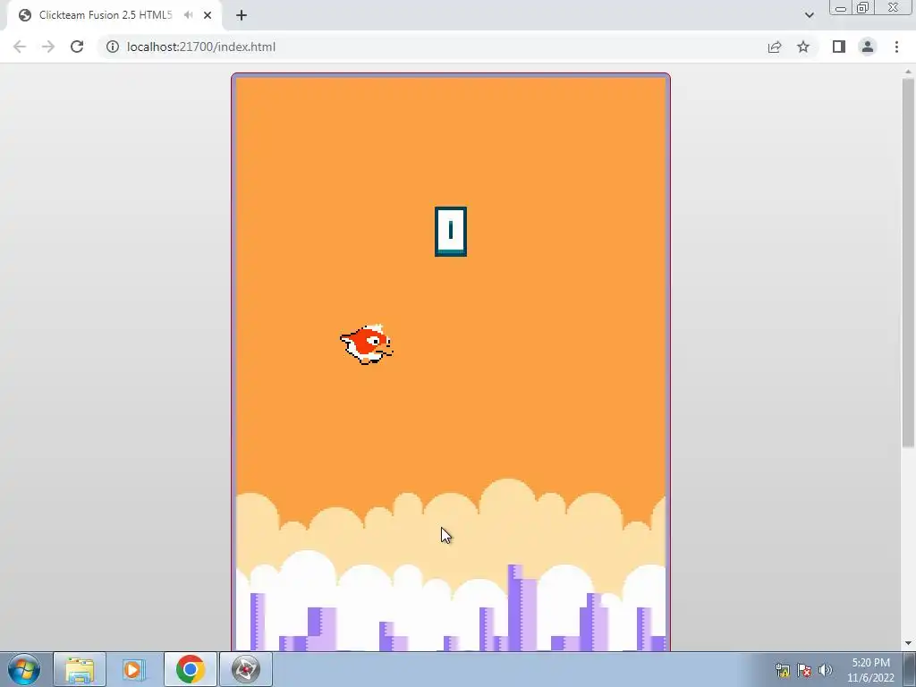Open the Clickteam Fusion taskbar icon

(x=246, y=669)
